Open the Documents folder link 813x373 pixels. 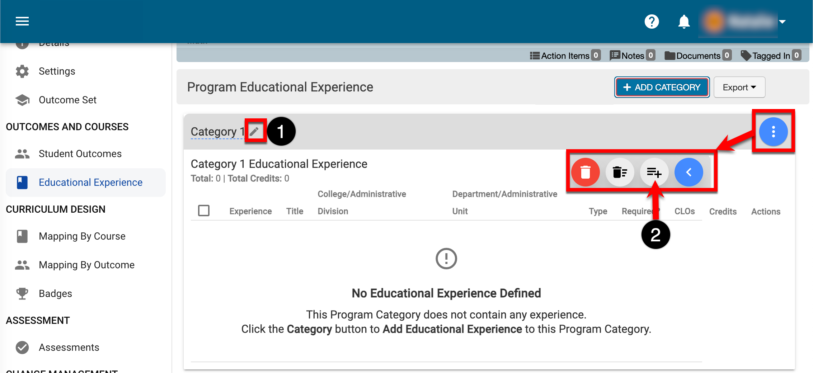pos(697,56)
